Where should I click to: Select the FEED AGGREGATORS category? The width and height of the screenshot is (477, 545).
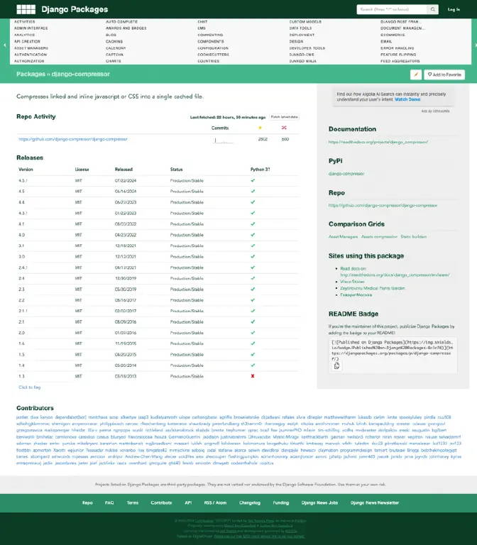click(400, 61)
